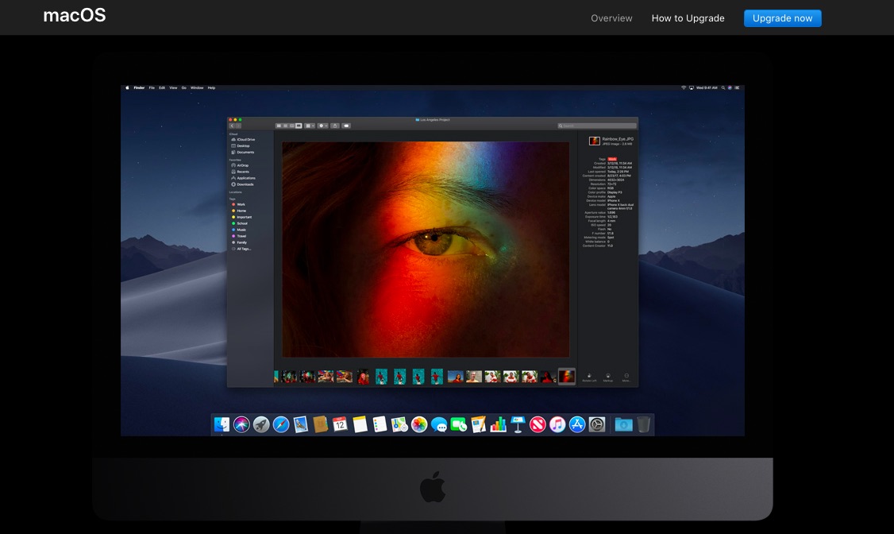Open Trash in the dock
Viewport: 894px width, 534px height.
click(643, 425)
